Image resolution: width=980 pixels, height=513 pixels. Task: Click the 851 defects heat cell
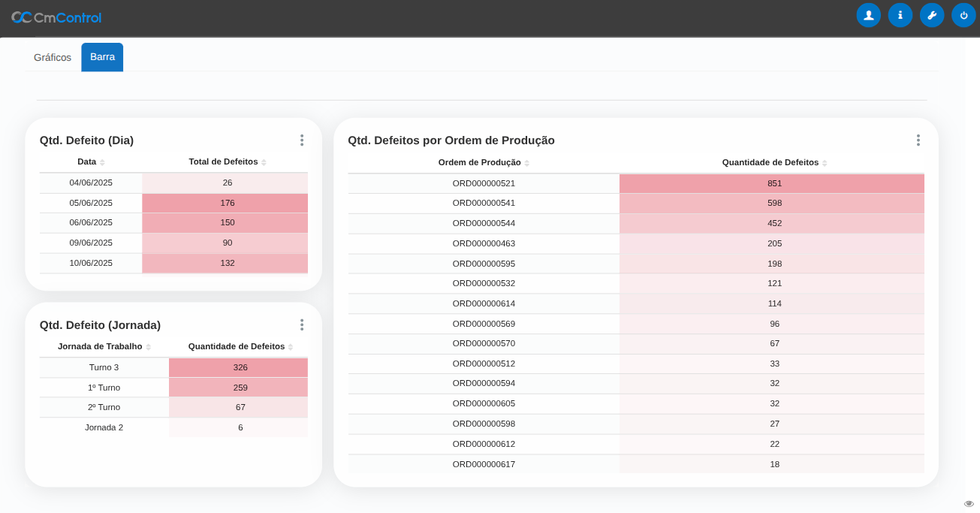pyautogui.click(x=774, y=183)
